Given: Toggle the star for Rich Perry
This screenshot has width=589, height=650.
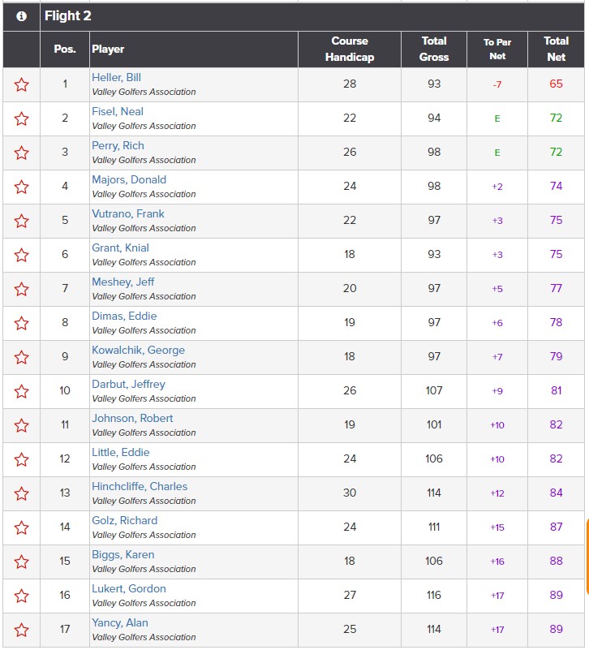Looking at the screenshot, I should tap(22, 153).
